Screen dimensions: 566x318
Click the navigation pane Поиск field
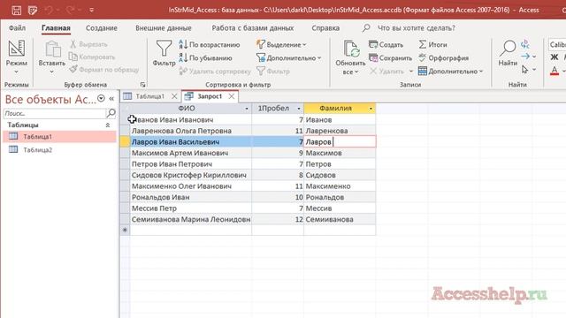54,113
